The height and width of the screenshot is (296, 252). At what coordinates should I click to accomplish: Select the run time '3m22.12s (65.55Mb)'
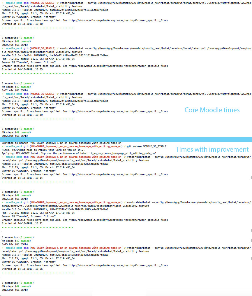[x=15, y=199]
